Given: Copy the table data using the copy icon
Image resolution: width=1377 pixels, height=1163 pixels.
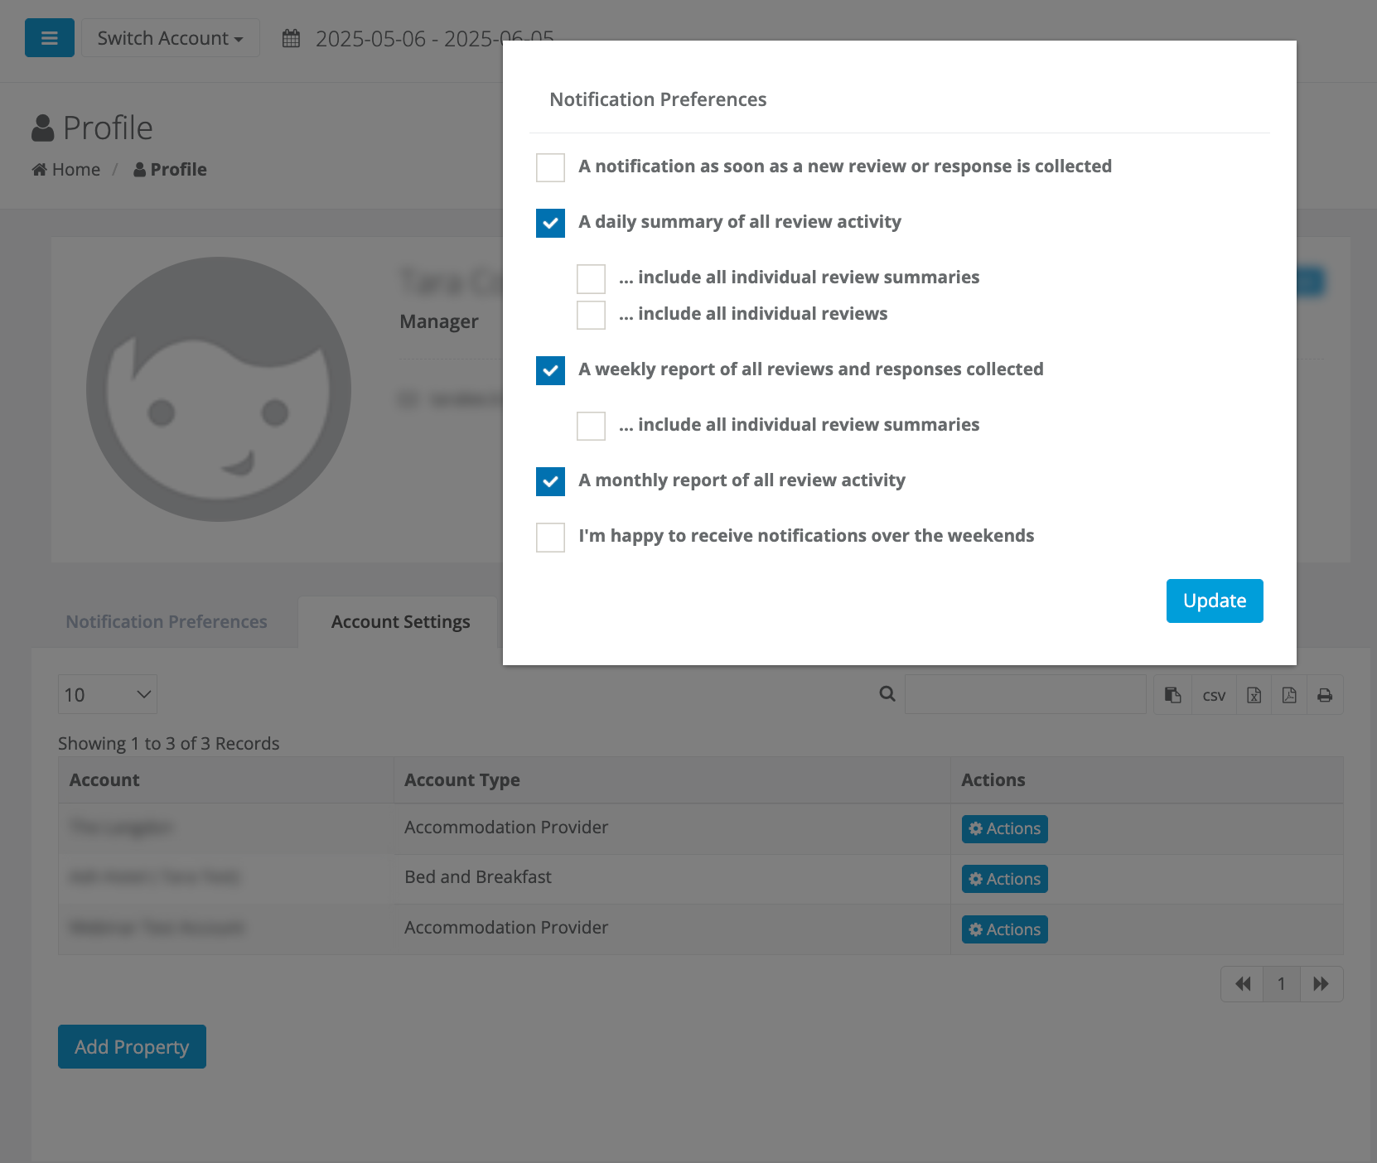Looking at the screenshot, I should pos(1172,694).
